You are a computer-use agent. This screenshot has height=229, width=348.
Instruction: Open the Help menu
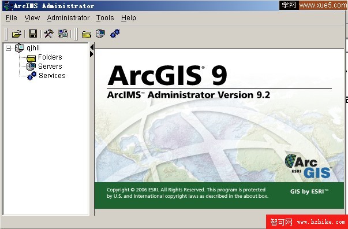(129, 18)
